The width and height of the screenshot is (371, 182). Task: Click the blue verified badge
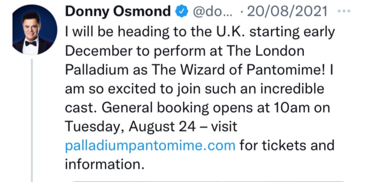[x=182, y=13]
